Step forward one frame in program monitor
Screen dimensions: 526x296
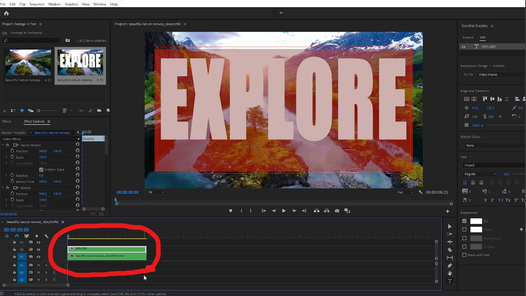point(294,211)
